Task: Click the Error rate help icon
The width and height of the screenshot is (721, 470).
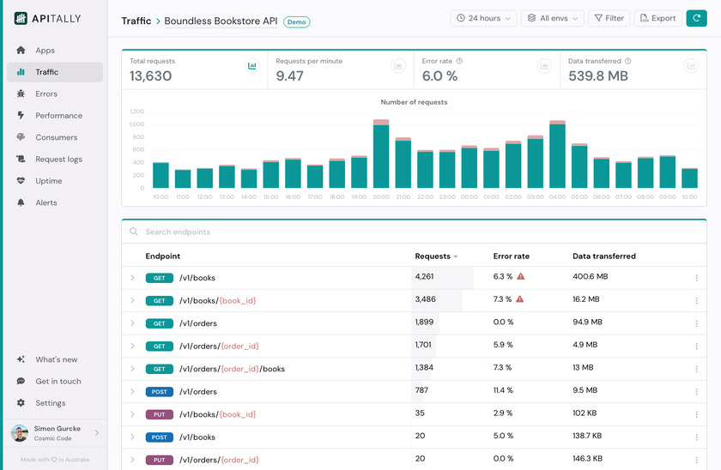Action: tap(460, 61)
